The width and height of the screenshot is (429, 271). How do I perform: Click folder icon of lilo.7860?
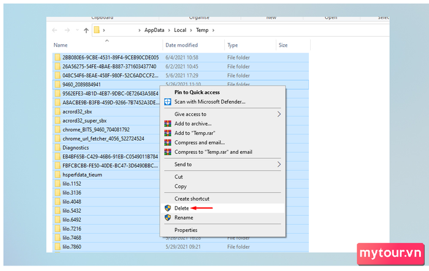pos(58,246)
